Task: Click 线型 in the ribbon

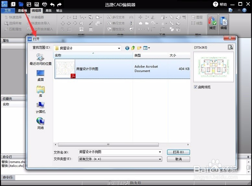Action: point(197,23)
